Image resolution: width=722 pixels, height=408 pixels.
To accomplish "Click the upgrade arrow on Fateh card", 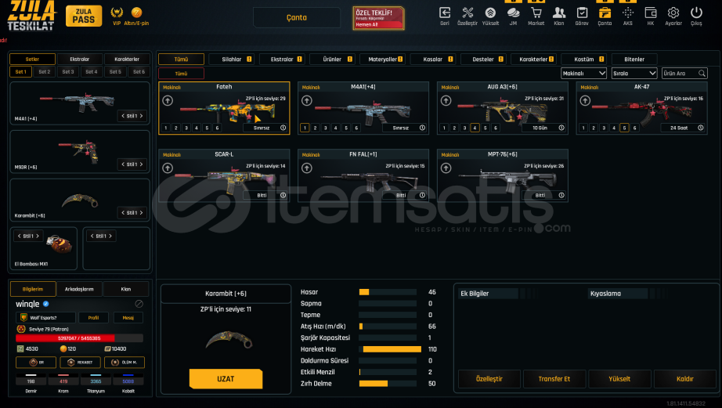I will pyautogui.click(x=168, y=100).
